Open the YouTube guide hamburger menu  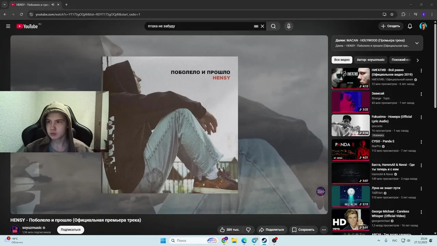click(x=8, y=26)
